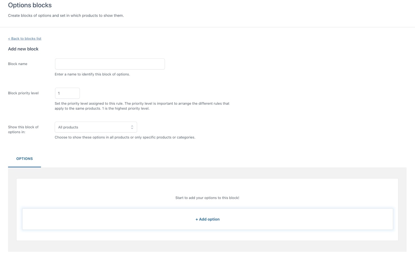Switch to the OPTIONS tab
The width and height of the screenshot is (415, 254).
25,159
